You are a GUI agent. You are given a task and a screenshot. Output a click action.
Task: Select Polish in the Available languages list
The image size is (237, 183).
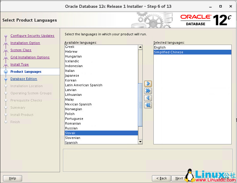click(101, 114)
